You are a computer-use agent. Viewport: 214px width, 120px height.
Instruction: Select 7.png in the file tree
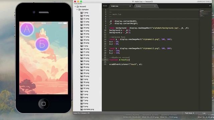coord(86,100)
